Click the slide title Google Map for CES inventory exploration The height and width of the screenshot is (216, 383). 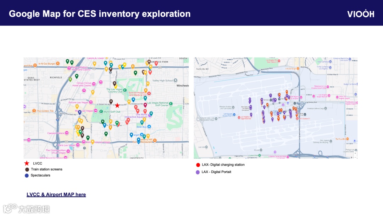(100, 14)
